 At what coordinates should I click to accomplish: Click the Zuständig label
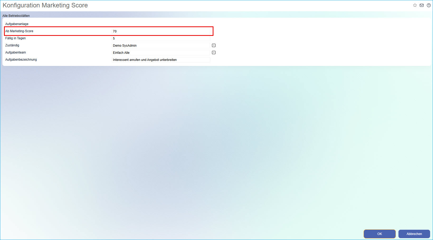tap(12, 45)
